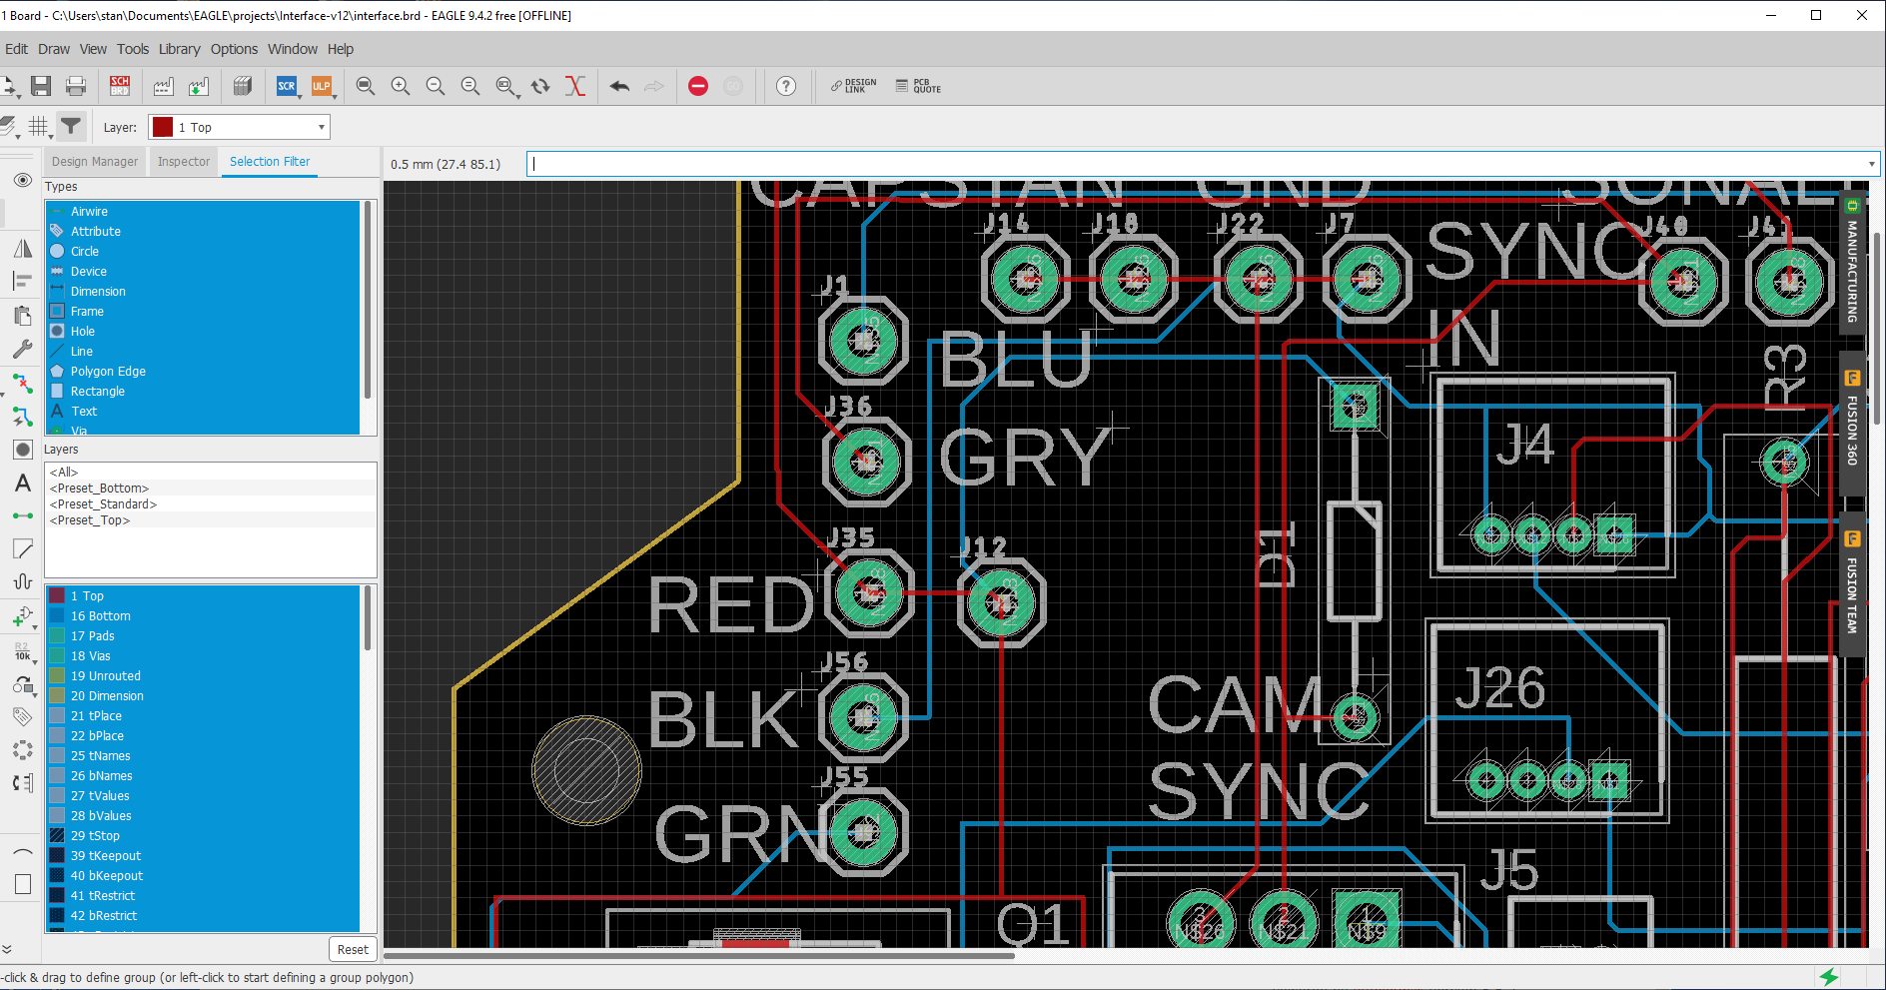Toggle layer 39 tKeepout in the filter

click(203, 856)
